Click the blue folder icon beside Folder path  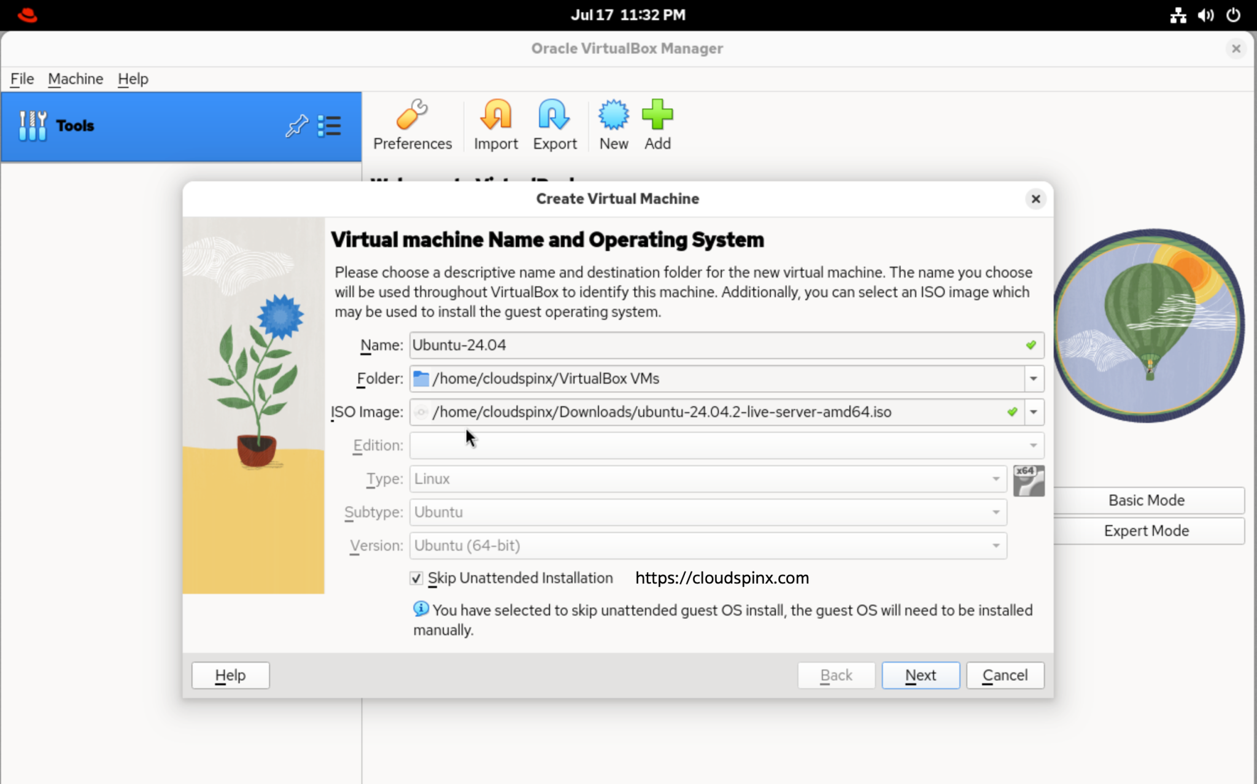point(421,379)
